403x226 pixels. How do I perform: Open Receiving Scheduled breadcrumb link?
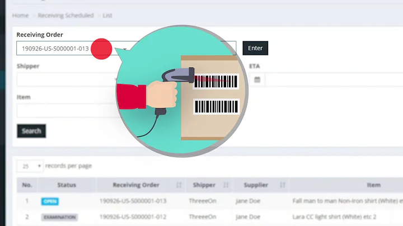coord(66,16)
